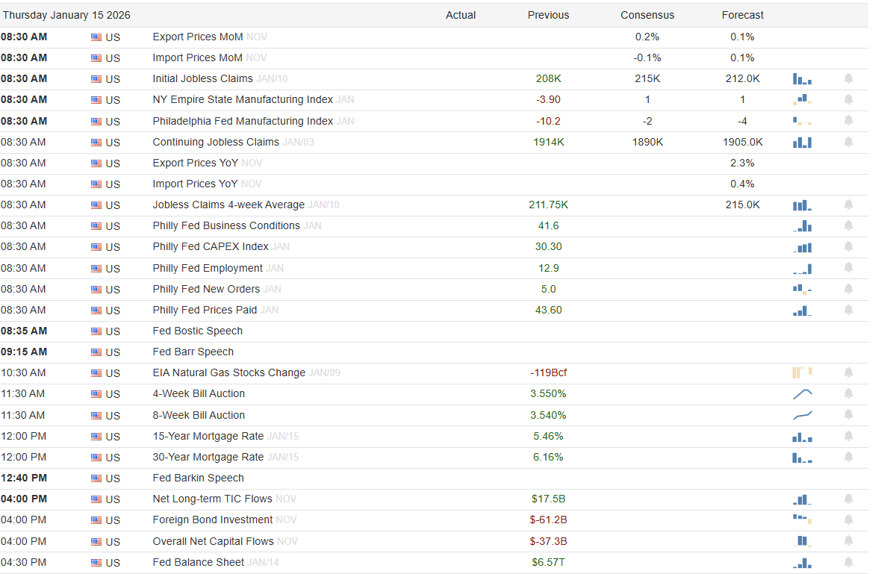Screen dimensions: 890x574
Task: Click the US flag beside Export Prices MoM
Action: 96,37
